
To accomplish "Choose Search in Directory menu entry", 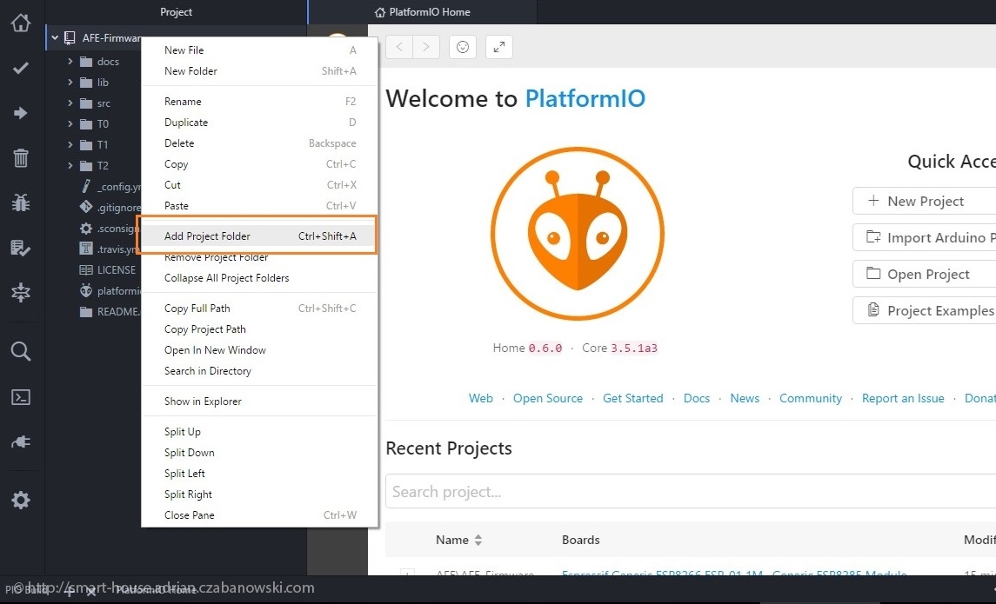I will click(x=260, y=371).
